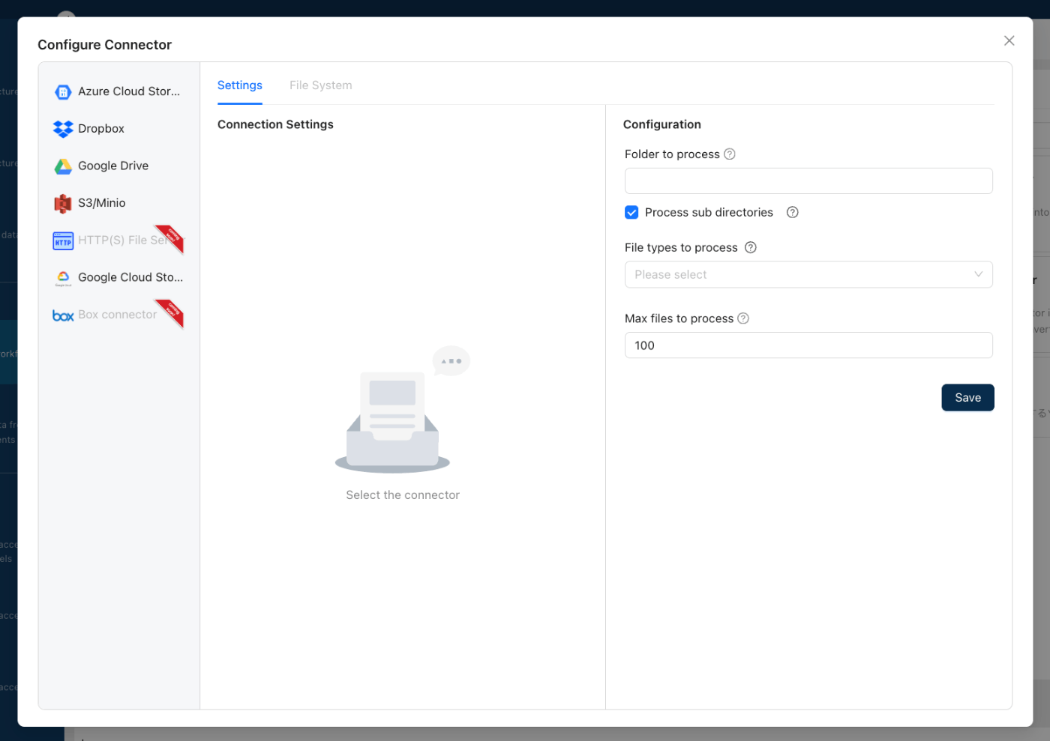
Task: Choose the Google Cloud Sto... label
Action: point(130,277)
